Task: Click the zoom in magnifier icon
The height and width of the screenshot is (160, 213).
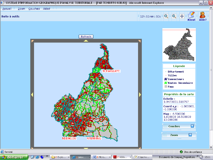Action: (x=174, y=16)
